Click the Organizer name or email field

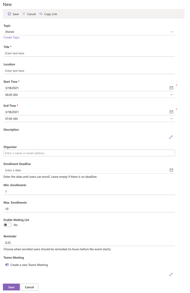[x=89, y=153]
